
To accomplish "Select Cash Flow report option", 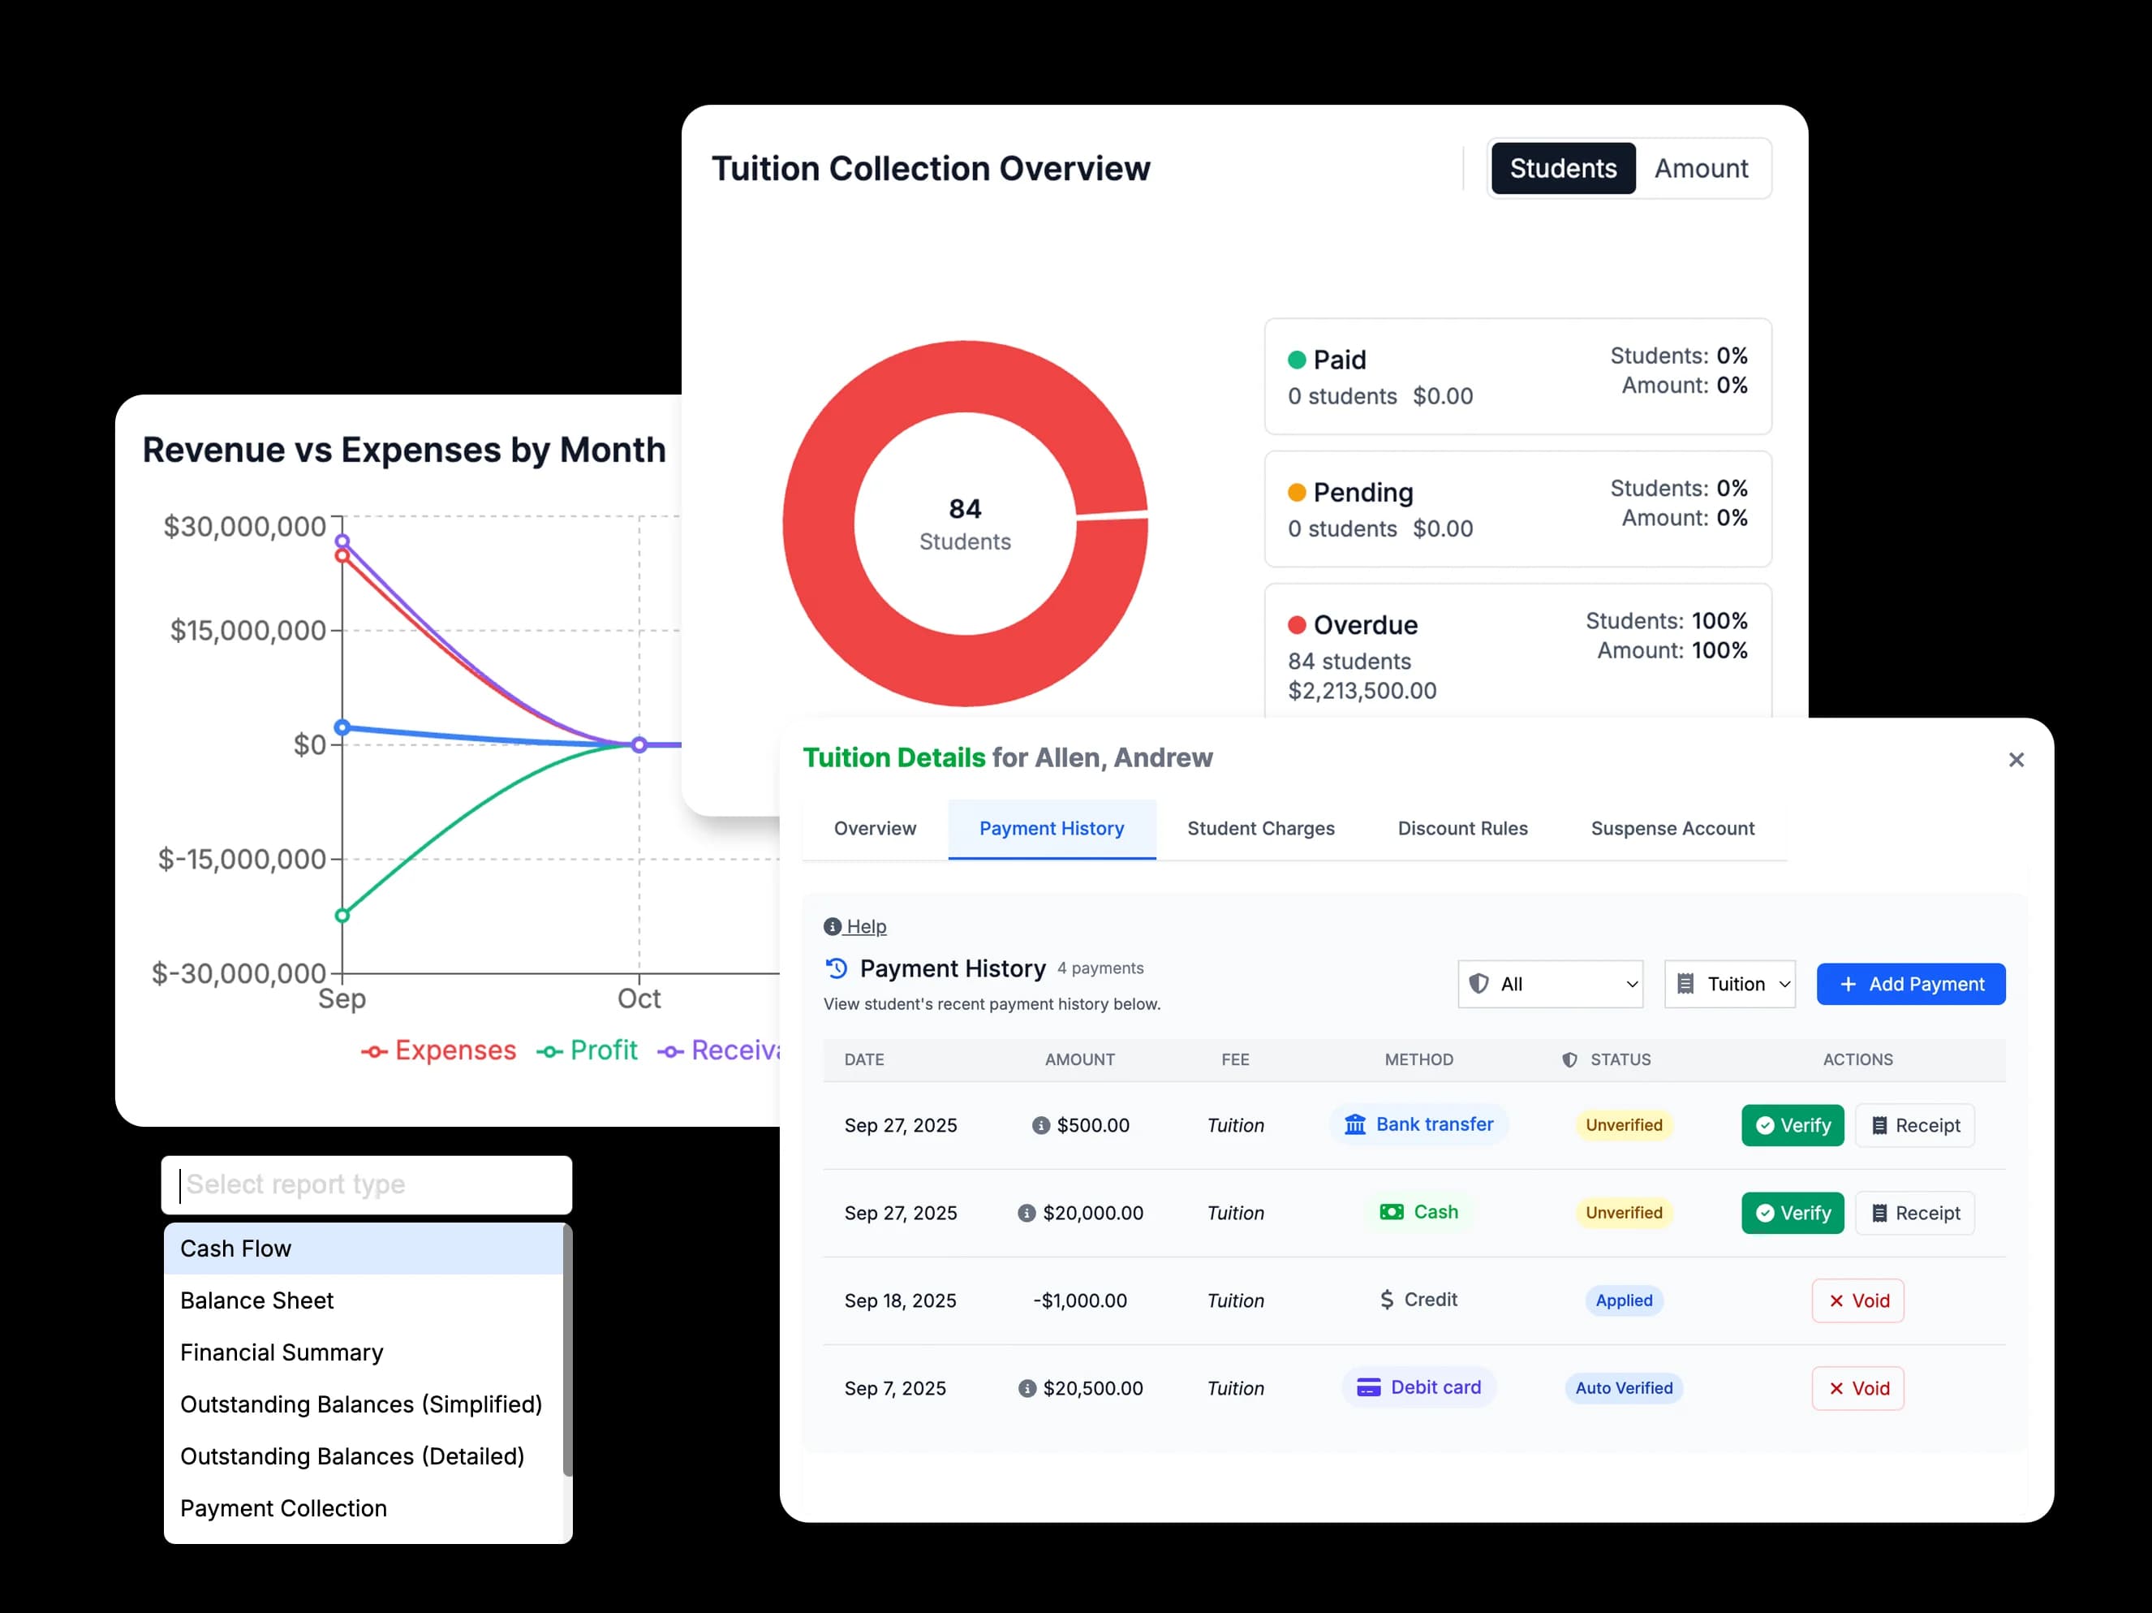I will click(x=364, y=1249).
